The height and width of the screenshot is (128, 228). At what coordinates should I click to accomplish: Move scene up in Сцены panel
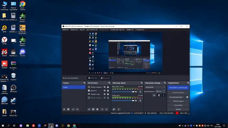point(73,109)
